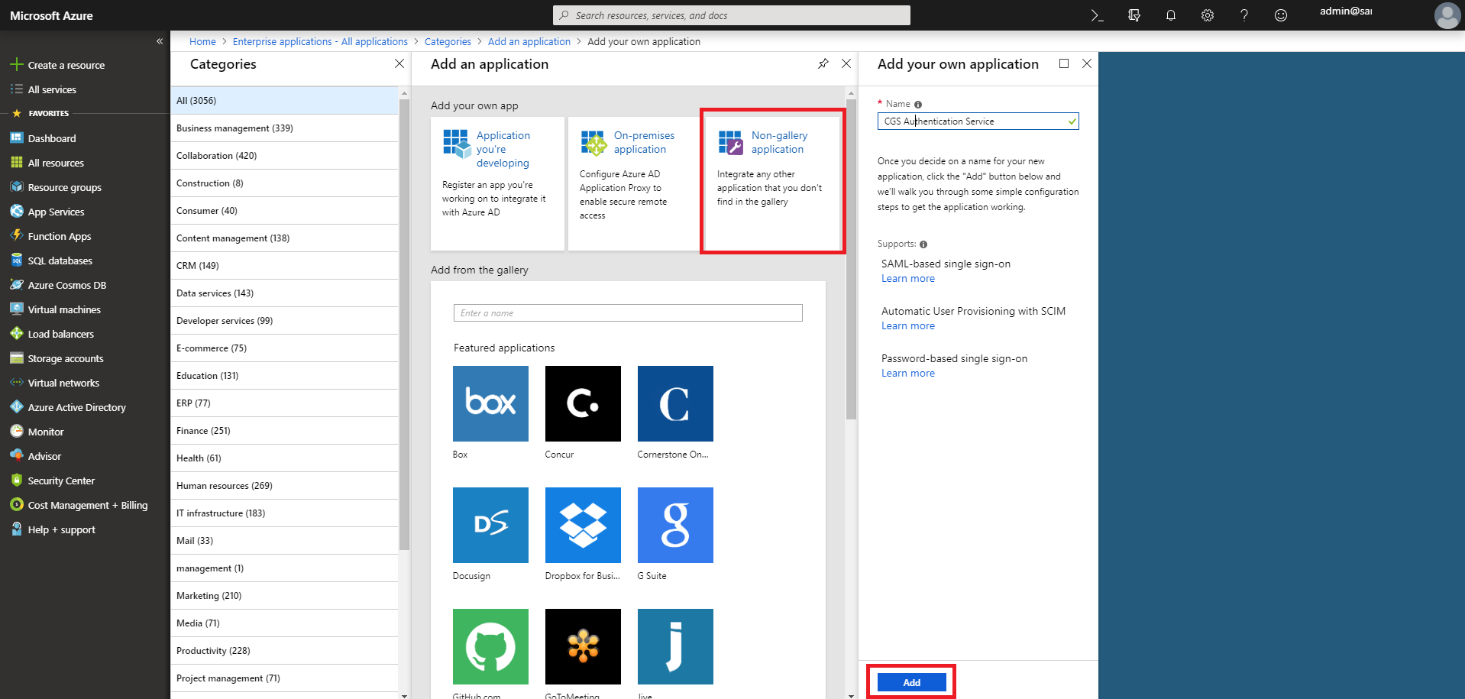Open the Directory + subscription filter icon
Screen dimensions: 1465x699
click(x=1134, y=15)
